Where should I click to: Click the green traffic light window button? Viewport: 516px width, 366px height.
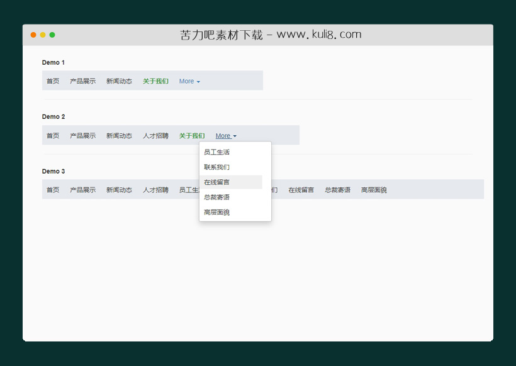53,35
